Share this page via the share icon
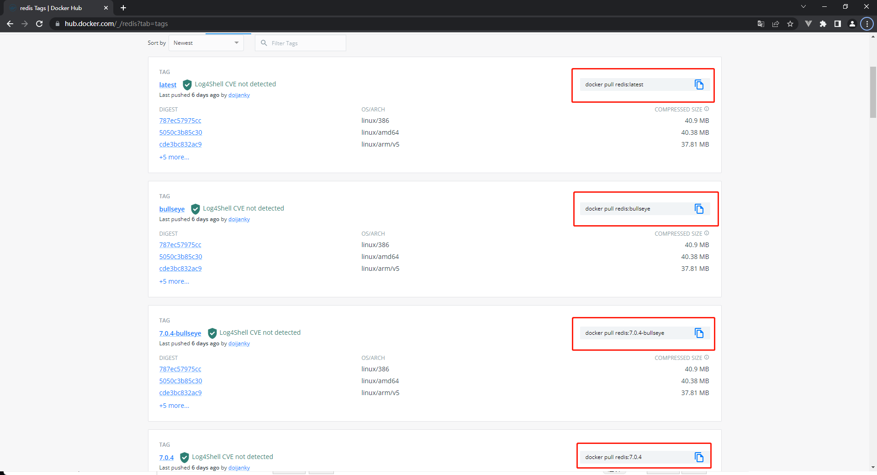Image resolution: width=877 pixels, height=475 pixels. [x=776, y=24]
